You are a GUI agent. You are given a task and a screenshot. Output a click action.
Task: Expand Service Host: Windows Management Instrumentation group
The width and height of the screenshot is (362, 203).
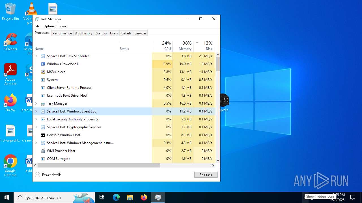(36, 143)
